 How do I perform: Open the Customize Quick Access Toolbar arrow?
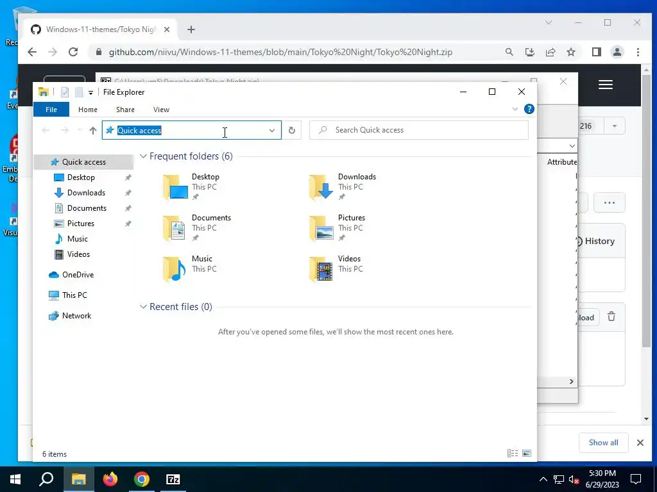(90, 92)
